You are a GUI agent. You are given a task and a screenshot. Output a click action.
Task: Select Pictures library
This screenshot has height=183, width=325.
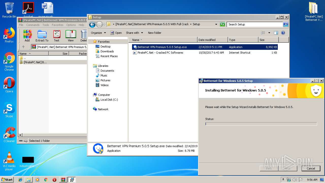tap(105, 80)
